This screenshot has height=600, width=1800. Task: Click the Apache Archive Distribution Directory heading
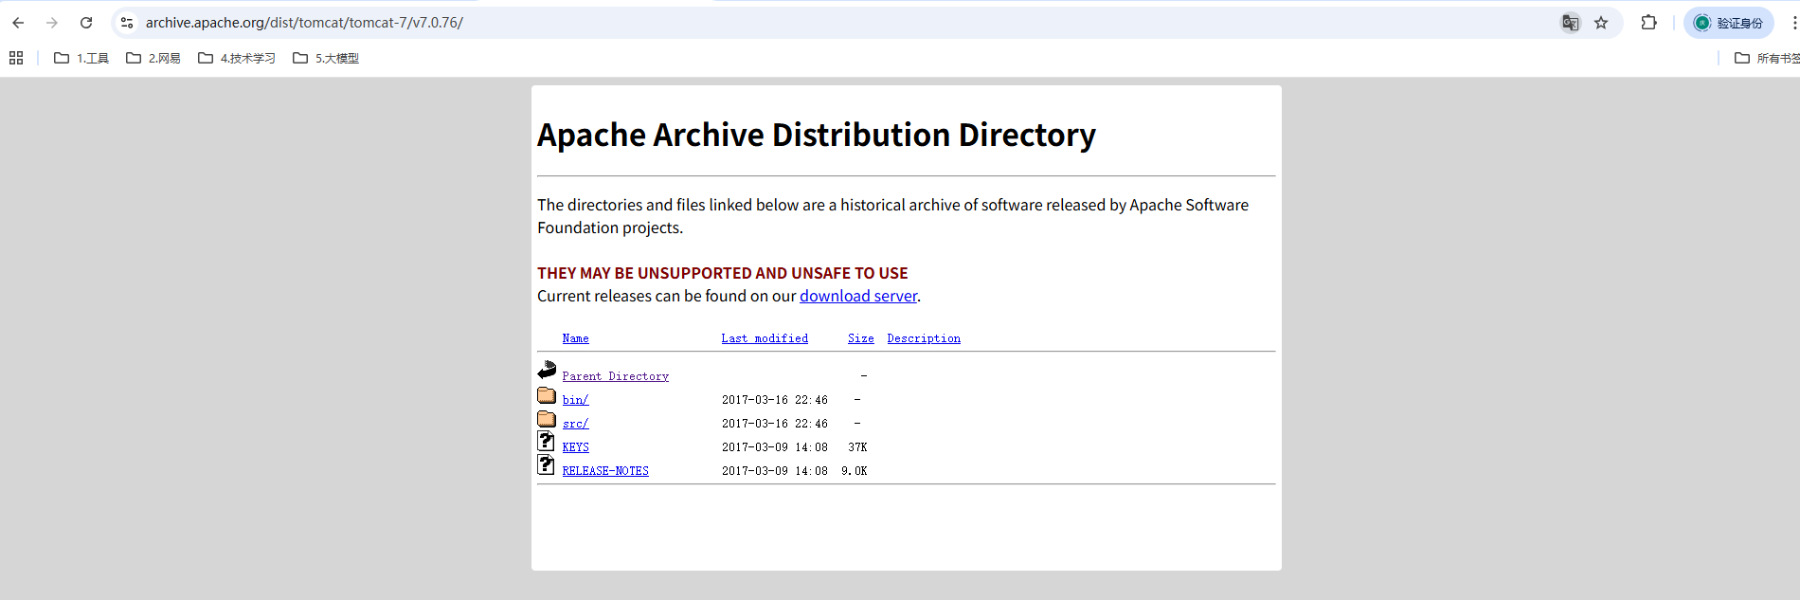click(817, 135)
